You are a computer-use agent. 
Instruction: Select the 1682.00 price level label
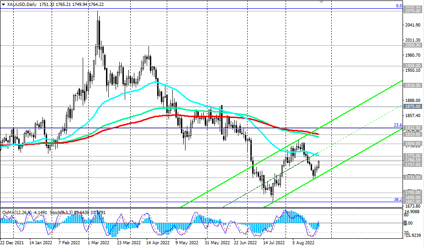click(x=412, y=202)
